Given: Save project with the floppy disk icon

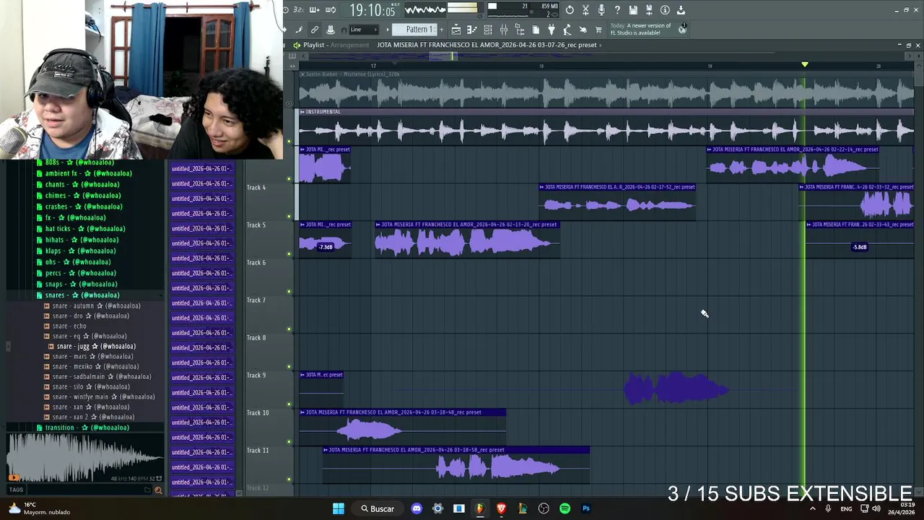Looking at the screenshot, I should tap(633, 10).
